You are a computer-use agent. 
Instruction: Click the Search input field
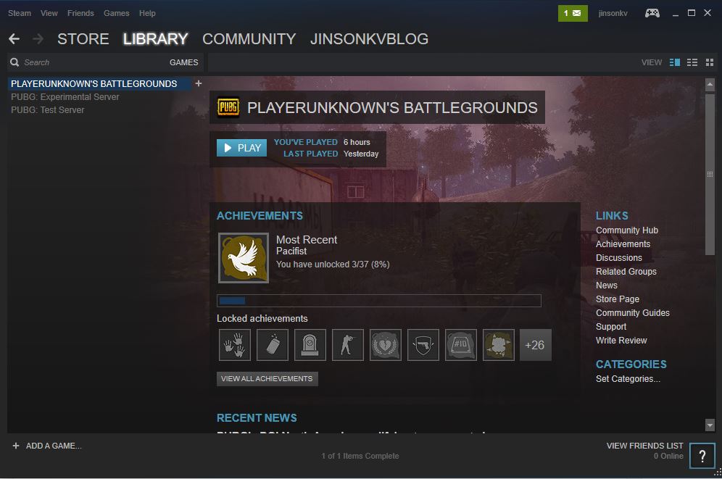(x=92, y=62)
